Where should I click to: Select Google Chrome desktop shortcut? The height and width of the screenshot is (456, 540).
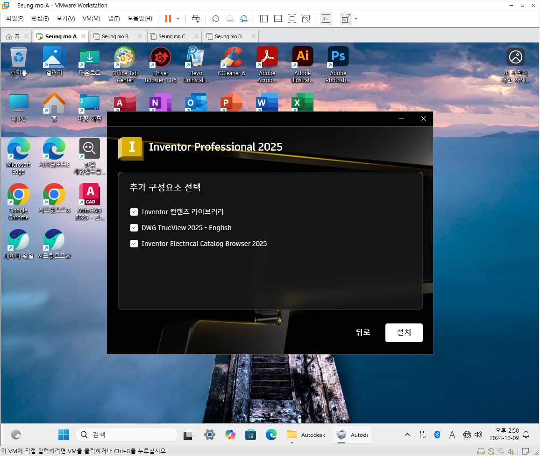pos(19,202)
